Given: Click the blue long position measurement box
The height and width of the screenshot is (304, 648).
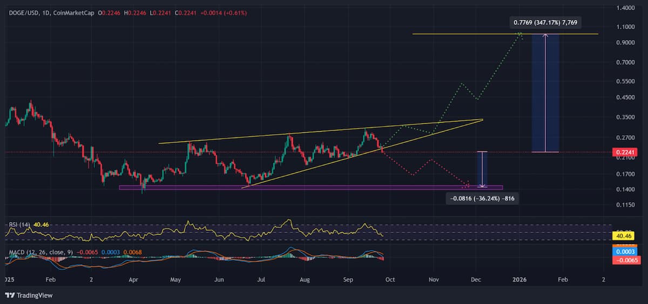Looking at the screenshot, I should (545, 93).
